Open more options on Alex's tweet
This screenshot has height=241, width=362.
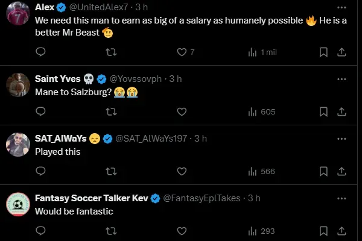341,7
